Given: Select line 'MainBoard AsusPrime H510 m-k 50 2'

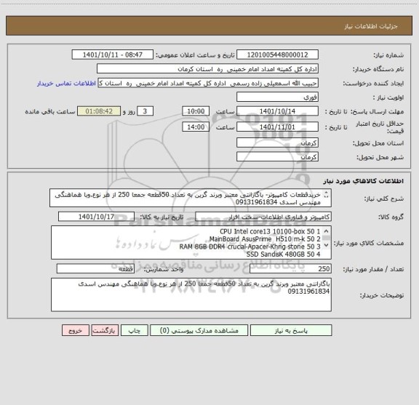Looking at the screenshot, I should [x=265, y=238].
